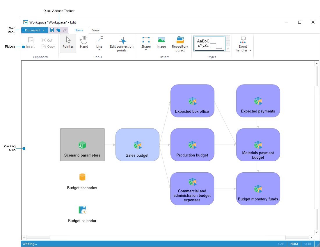Click the Waiting... status text
This screenshot has height=247, width=320.
point(30,244)
